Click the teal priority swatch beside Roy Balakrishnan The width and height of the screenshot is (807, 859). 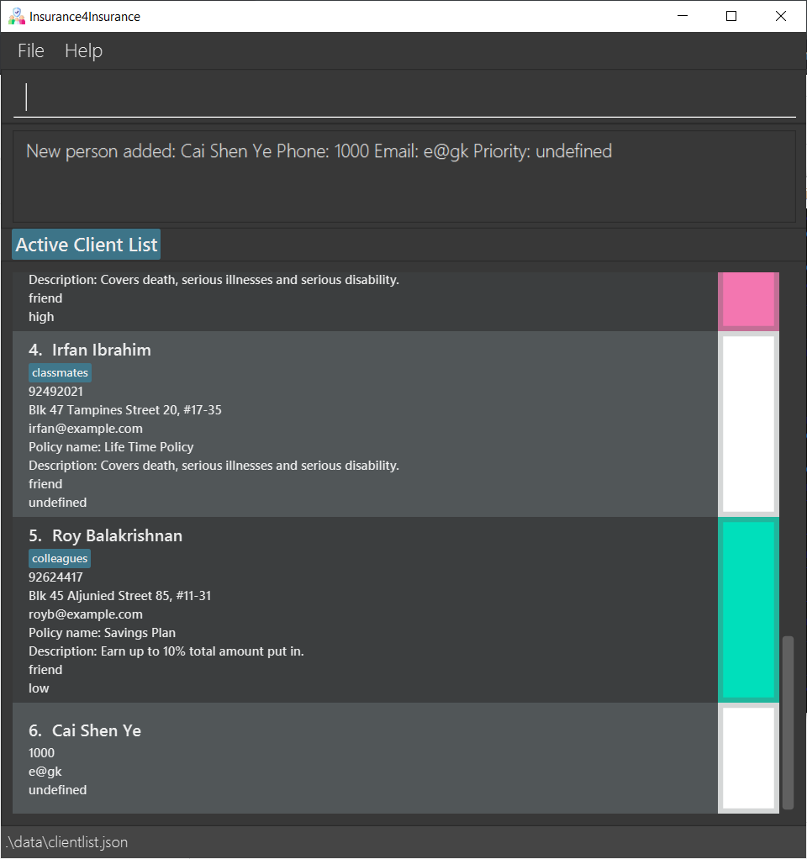click(748, 609)
